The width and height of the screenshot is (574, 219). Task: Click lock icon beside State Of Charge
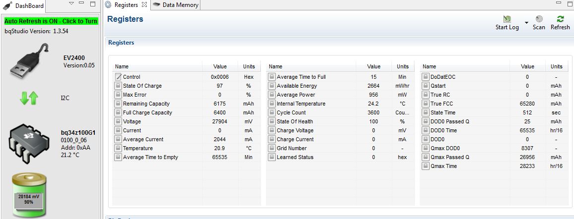[118, 86]
